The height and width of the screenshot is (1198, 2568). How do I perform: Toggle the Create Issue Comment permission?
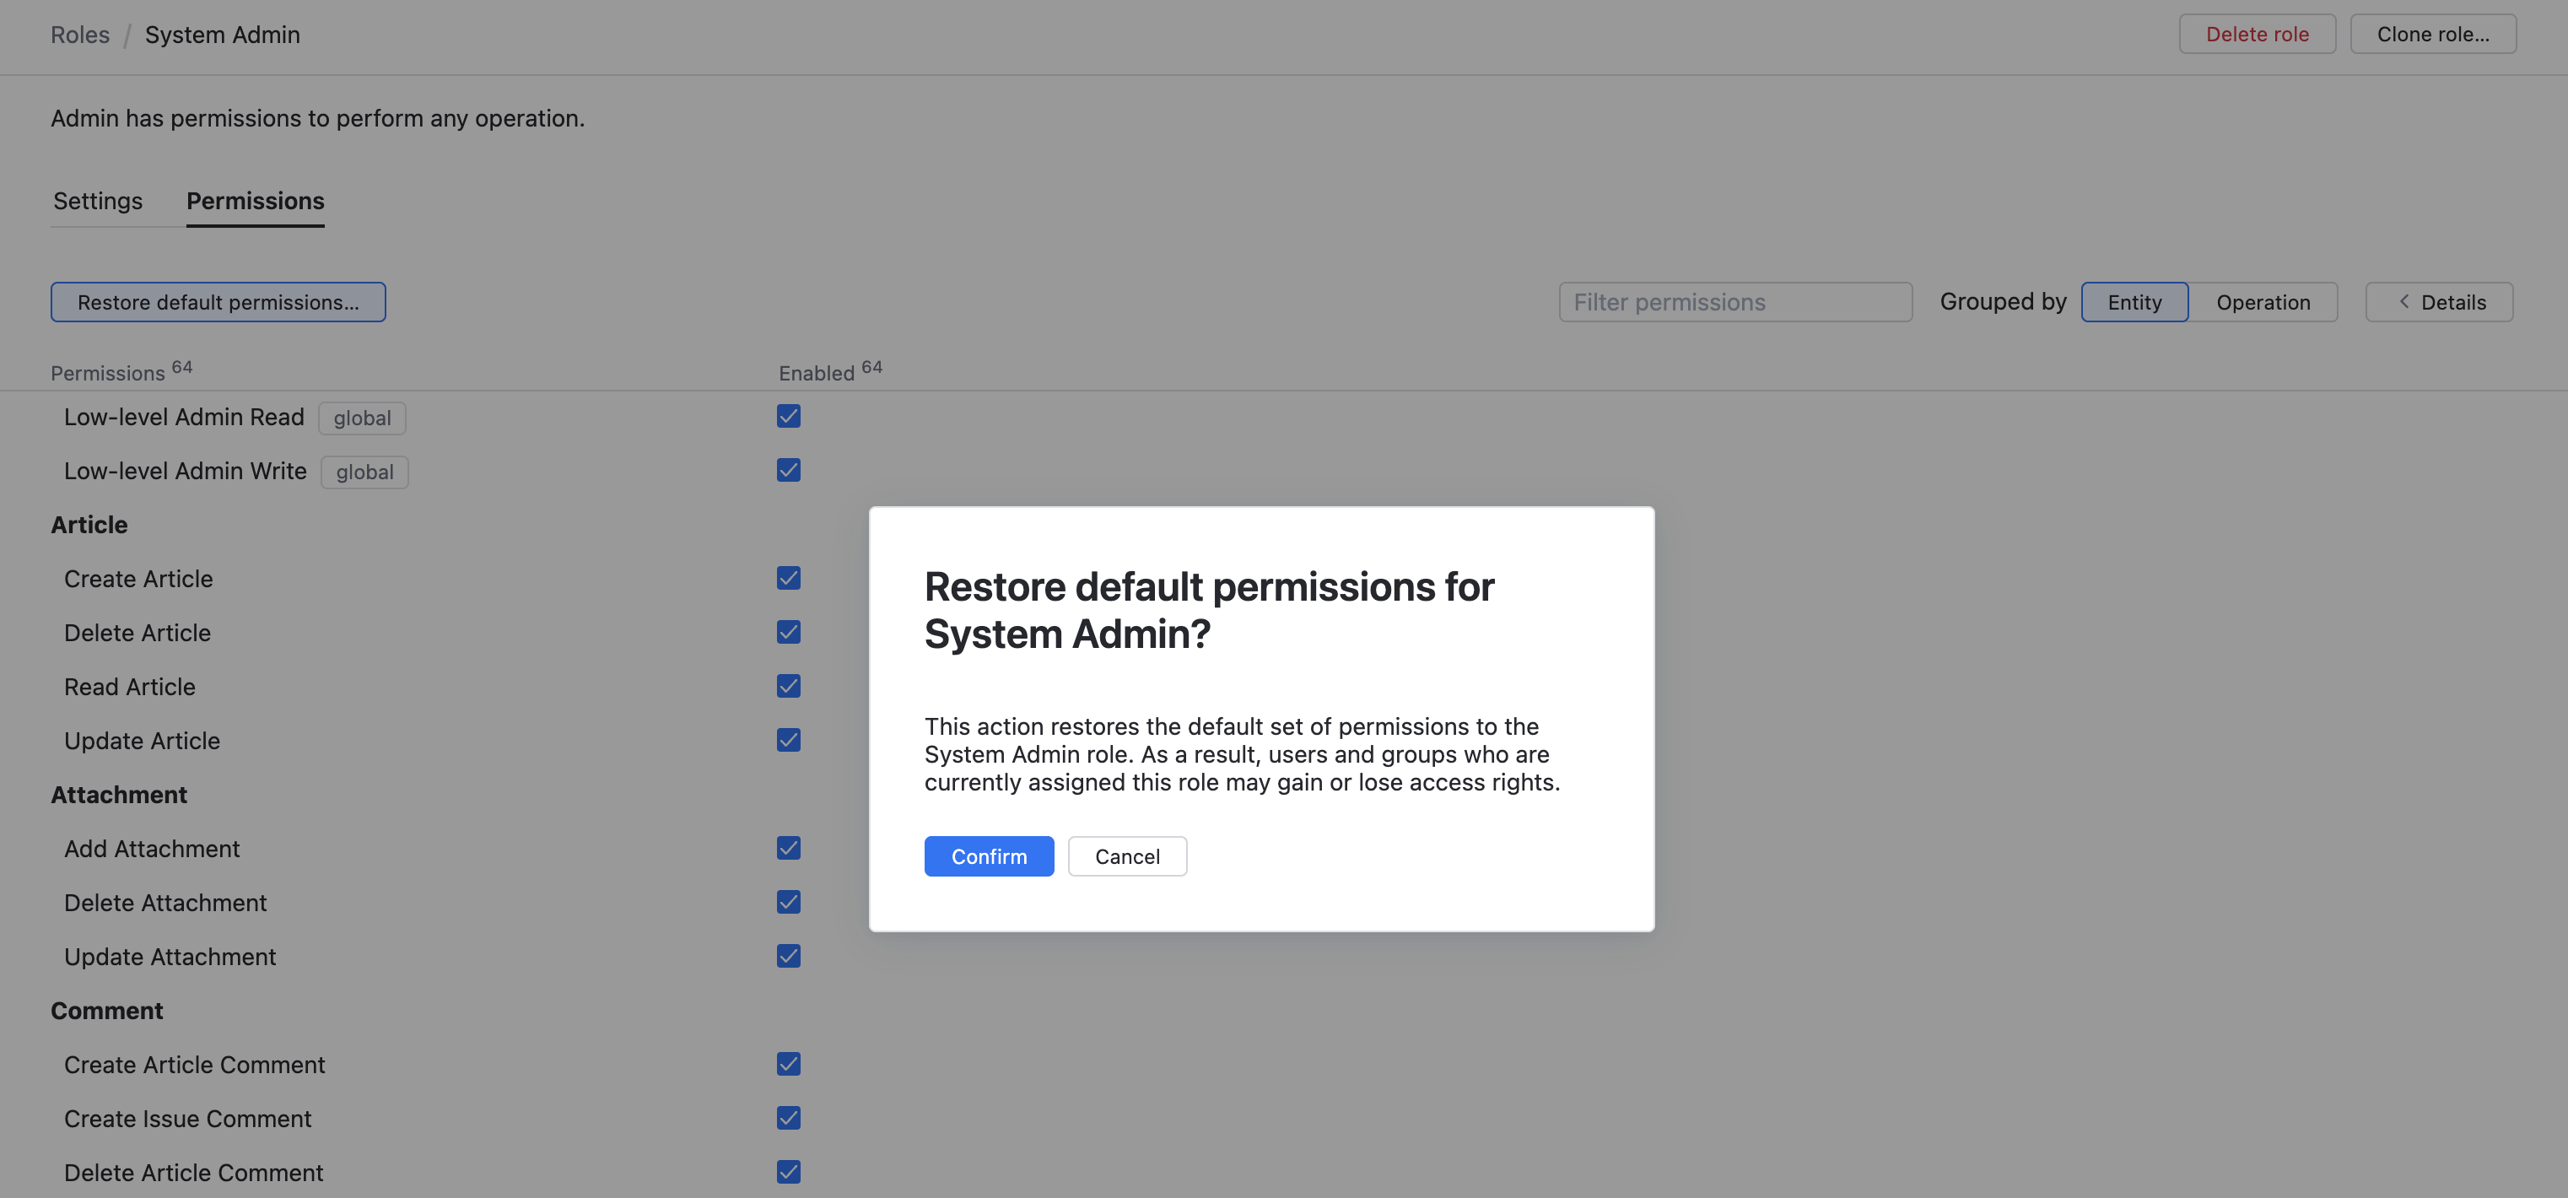coord(788,1117)
